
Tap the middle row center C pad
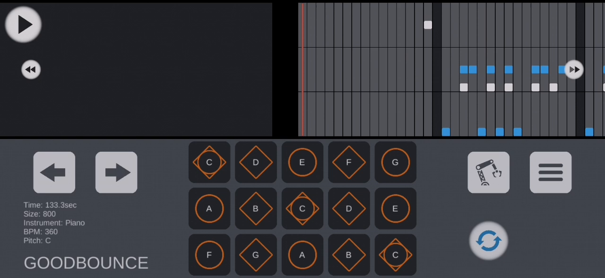point(302,208)
